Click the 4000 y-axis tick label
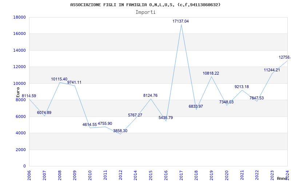The width and height of the screenshot is (291, 182). tap(21, 133)
